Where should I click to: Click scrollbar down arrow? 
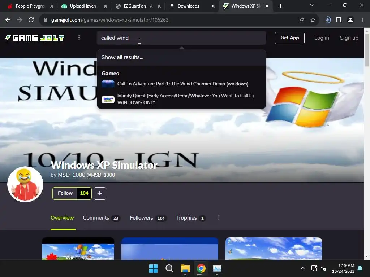click(x=367, y=256)
